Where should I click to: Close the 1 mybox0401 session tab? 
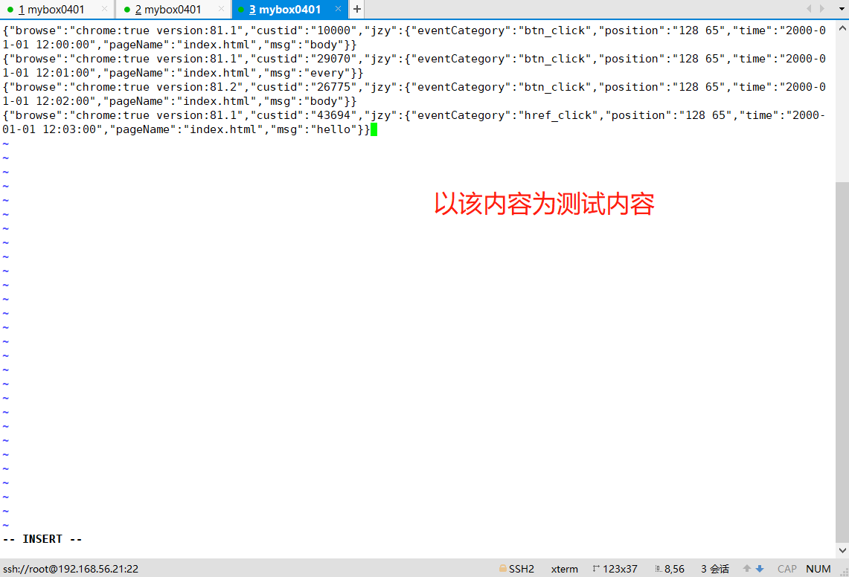104,9
